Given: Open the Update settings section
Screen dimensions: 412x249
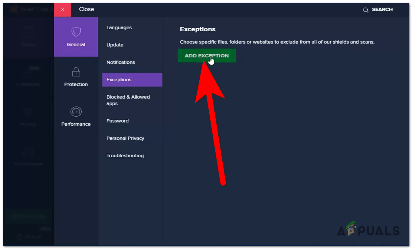Looking at the screenshot, I should pyautogui.click(x=115, y=45).
